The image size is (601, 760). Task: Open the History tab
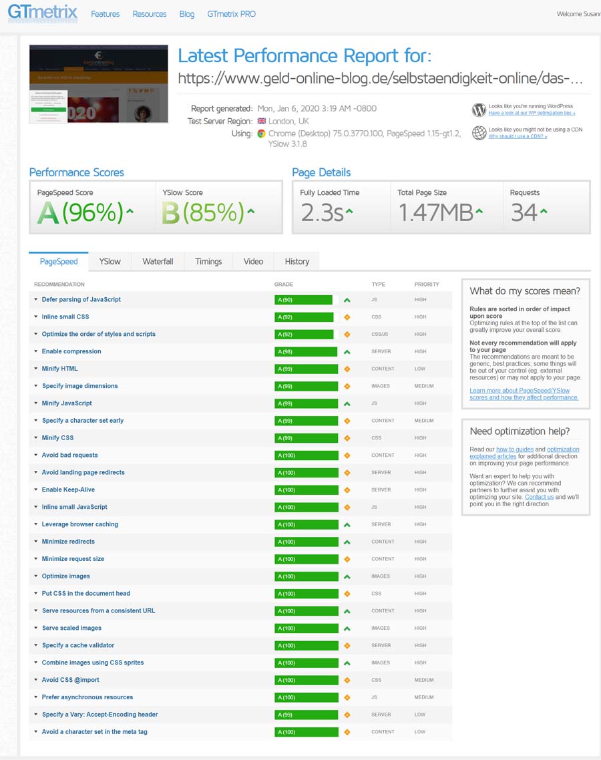[x=296, y=262]
